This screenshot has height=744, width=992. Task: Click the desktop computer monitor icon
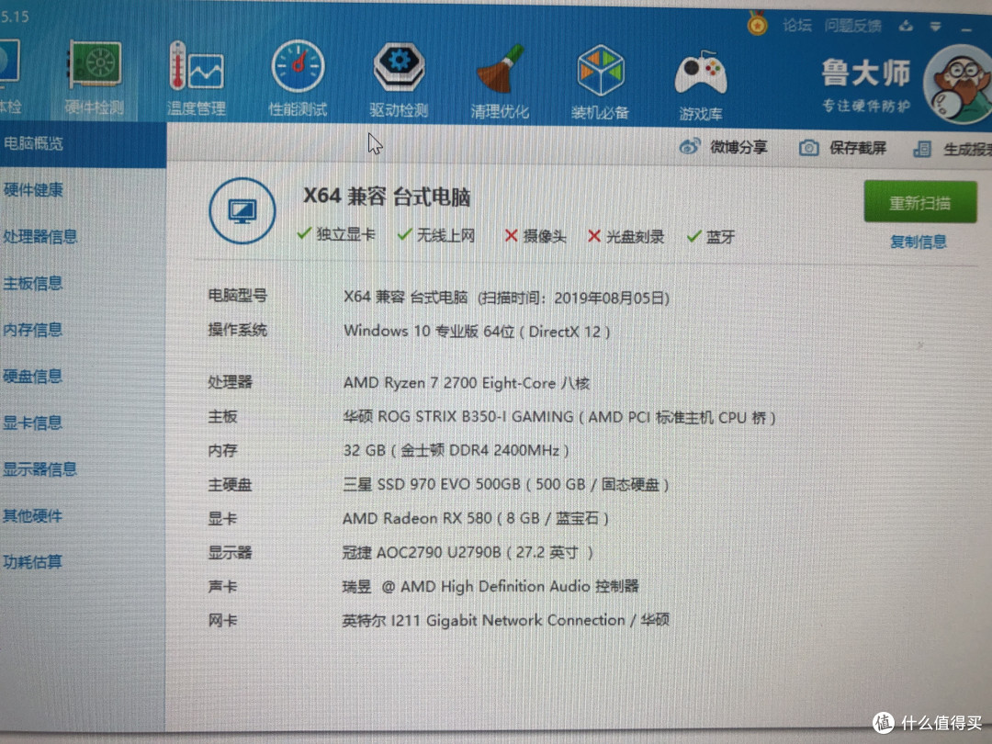click(x=242, y=210)
